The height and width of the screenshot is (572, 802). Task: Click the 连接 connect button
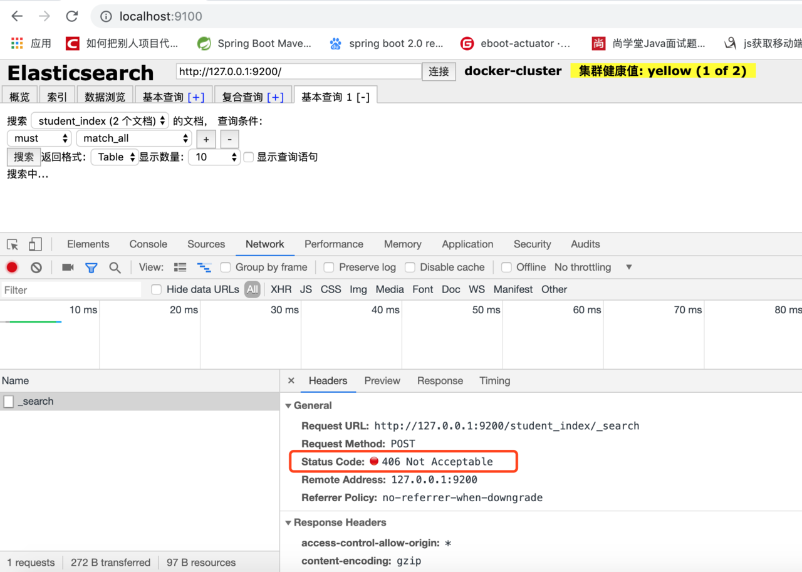(439, 71)
